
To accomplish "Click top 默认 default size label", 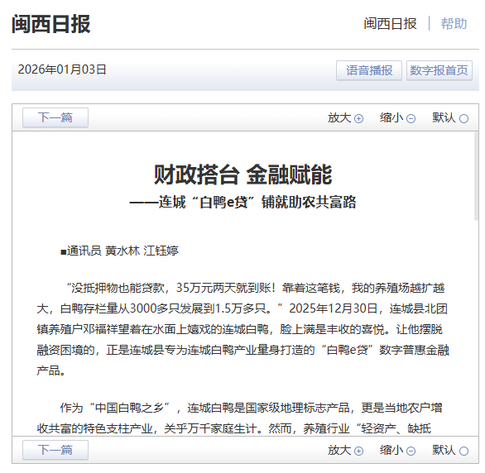I will tap(444, 117).
